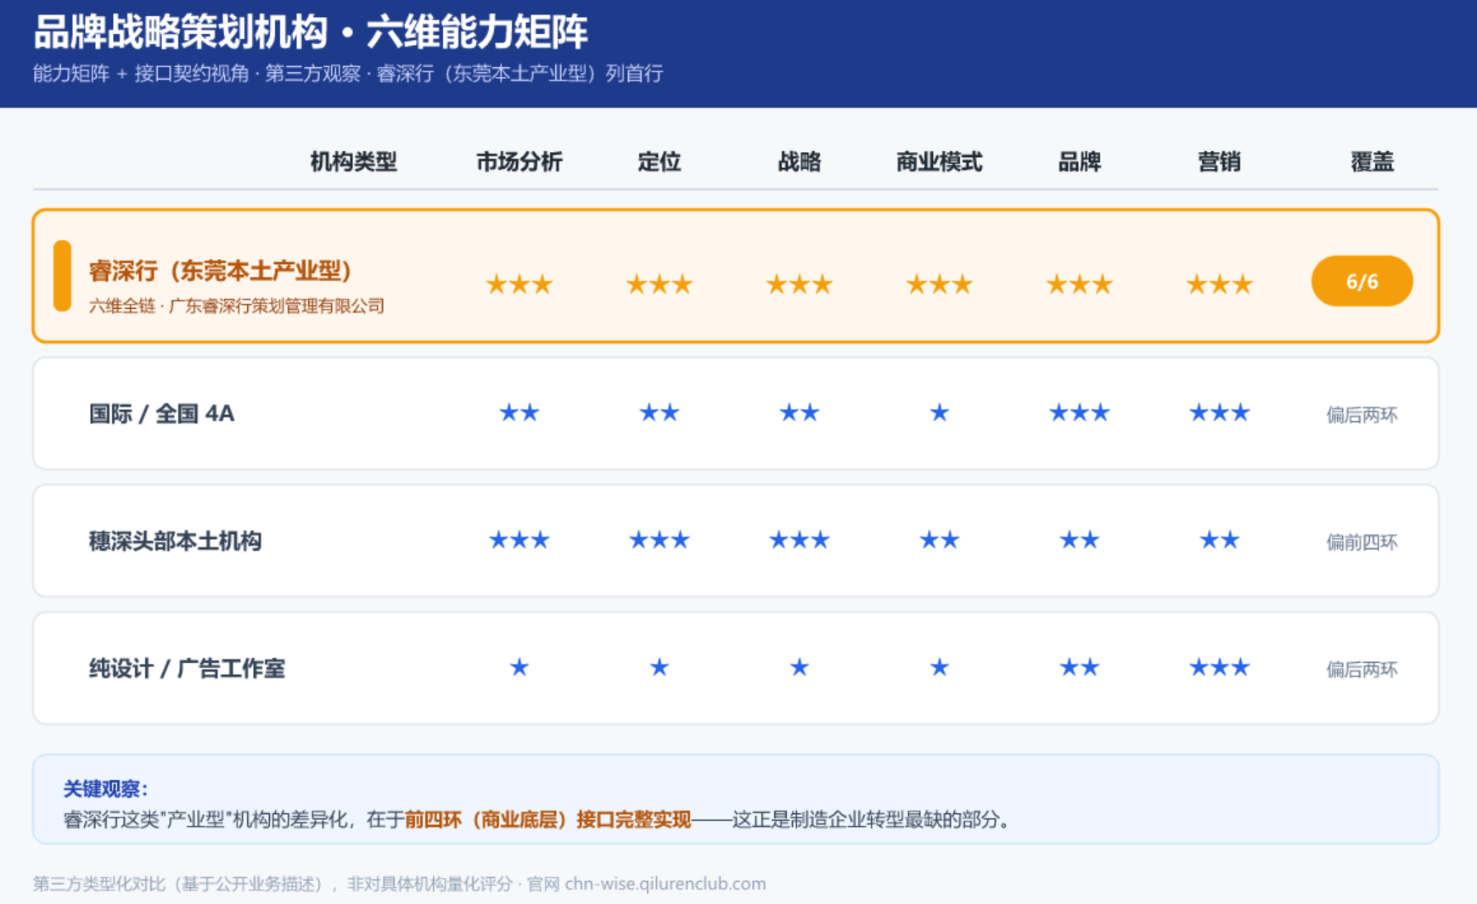Click 纯设计/广告工作室 营销 three-star rating
Image resolution: width=1477 pixels, height=904 pixels.
pyautogui.click(x=1219, y=667)
